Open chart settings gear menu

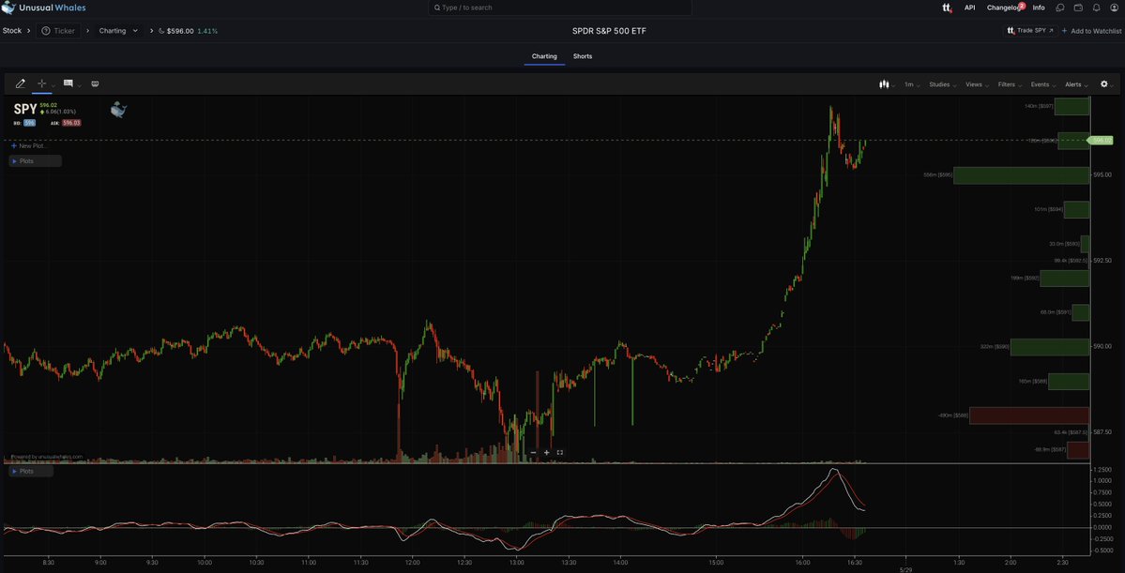[x=1104, y=83]
